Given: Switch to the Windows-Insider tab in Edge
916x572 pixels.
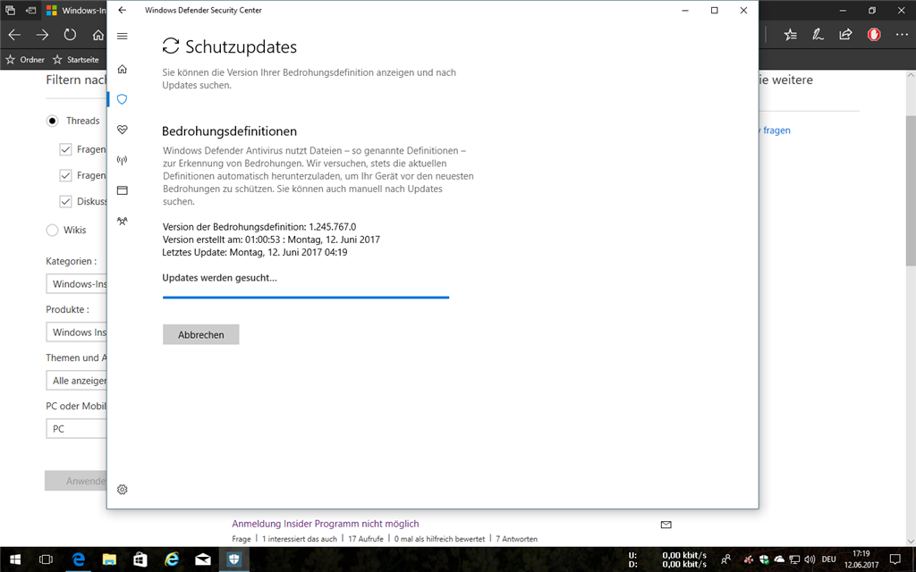Looking at the screenshot, I should [x=76, y=10].
